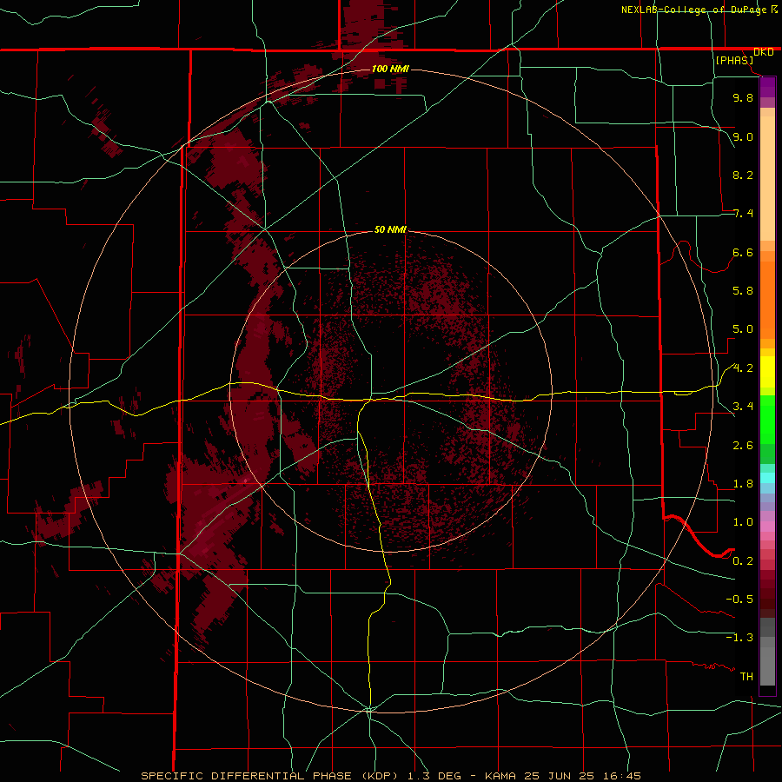This screenshot has width=782, height=782.
Task: Select the dark purple swatch atop the legend
Action: coord(767,87)
